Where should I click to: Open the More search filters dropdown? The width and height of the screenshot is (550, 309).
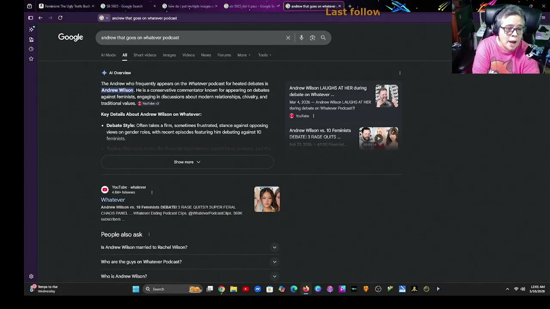click(244, 55)
